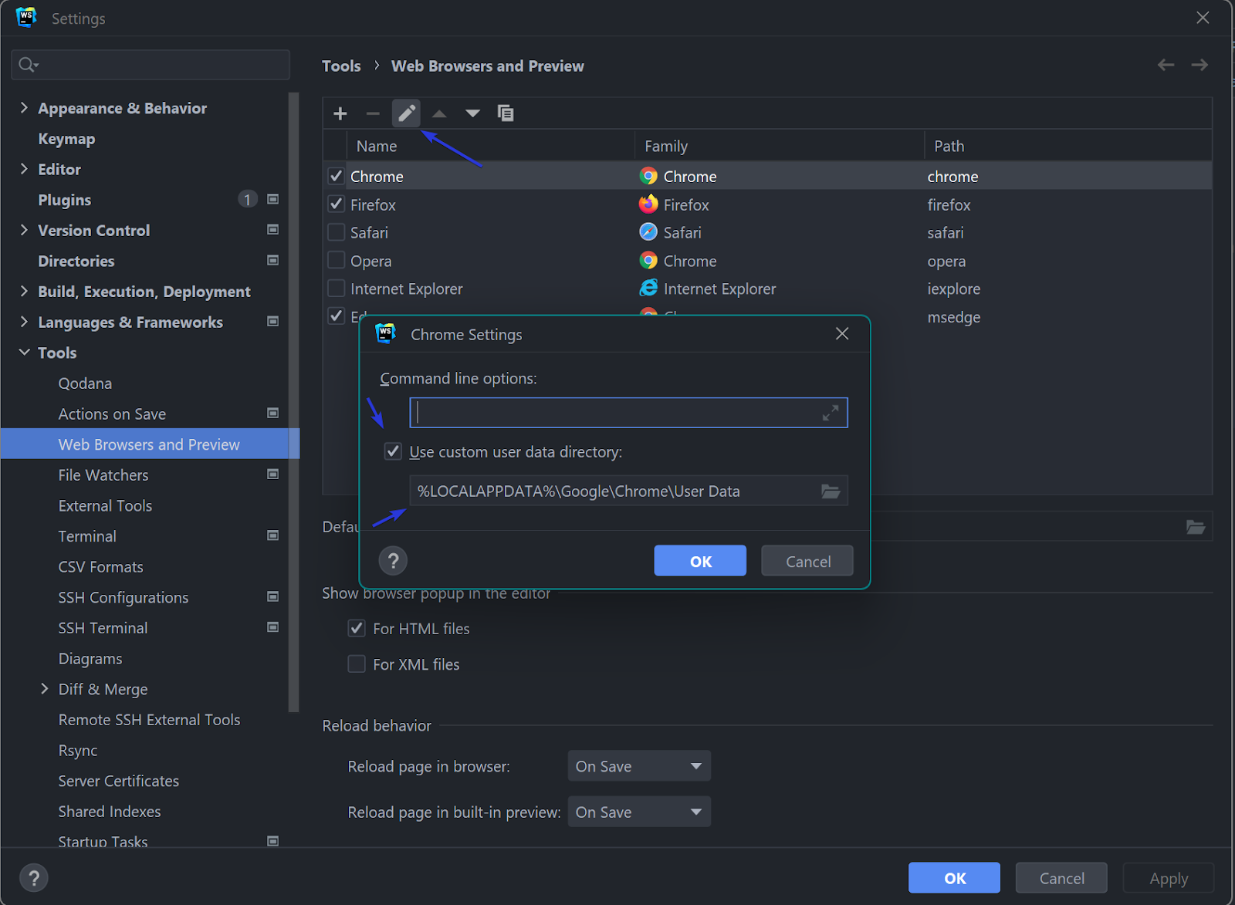
Task: Toggle Use custom user data directory checkbox
Action: (393, 451)
